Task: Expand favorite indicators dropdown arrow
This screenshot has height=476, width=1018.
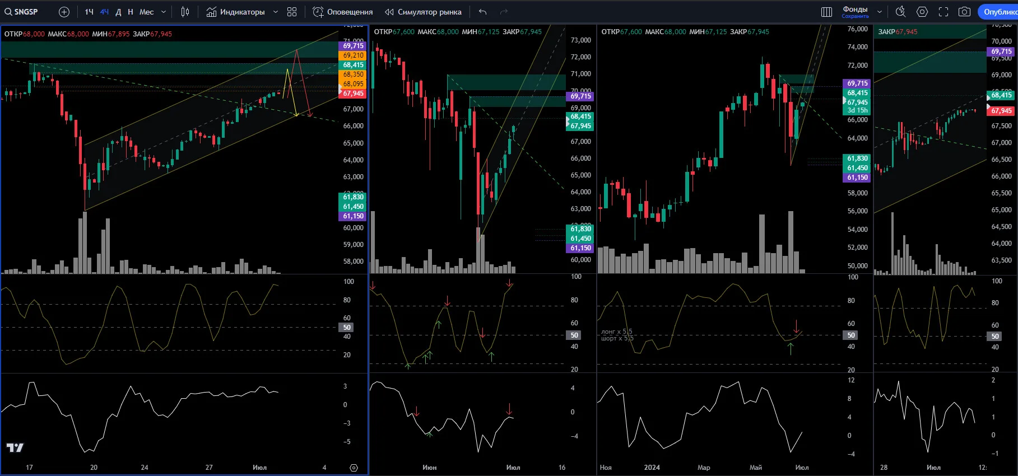Action: (276, 12)
